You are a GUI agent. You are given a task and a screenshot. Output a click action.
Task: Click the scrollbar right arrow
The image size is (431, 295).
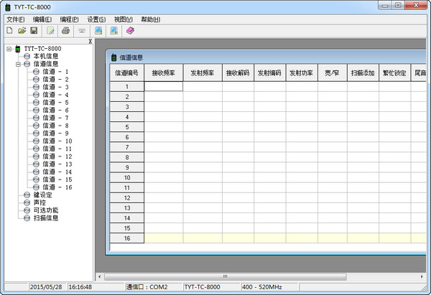pos(422,276)
